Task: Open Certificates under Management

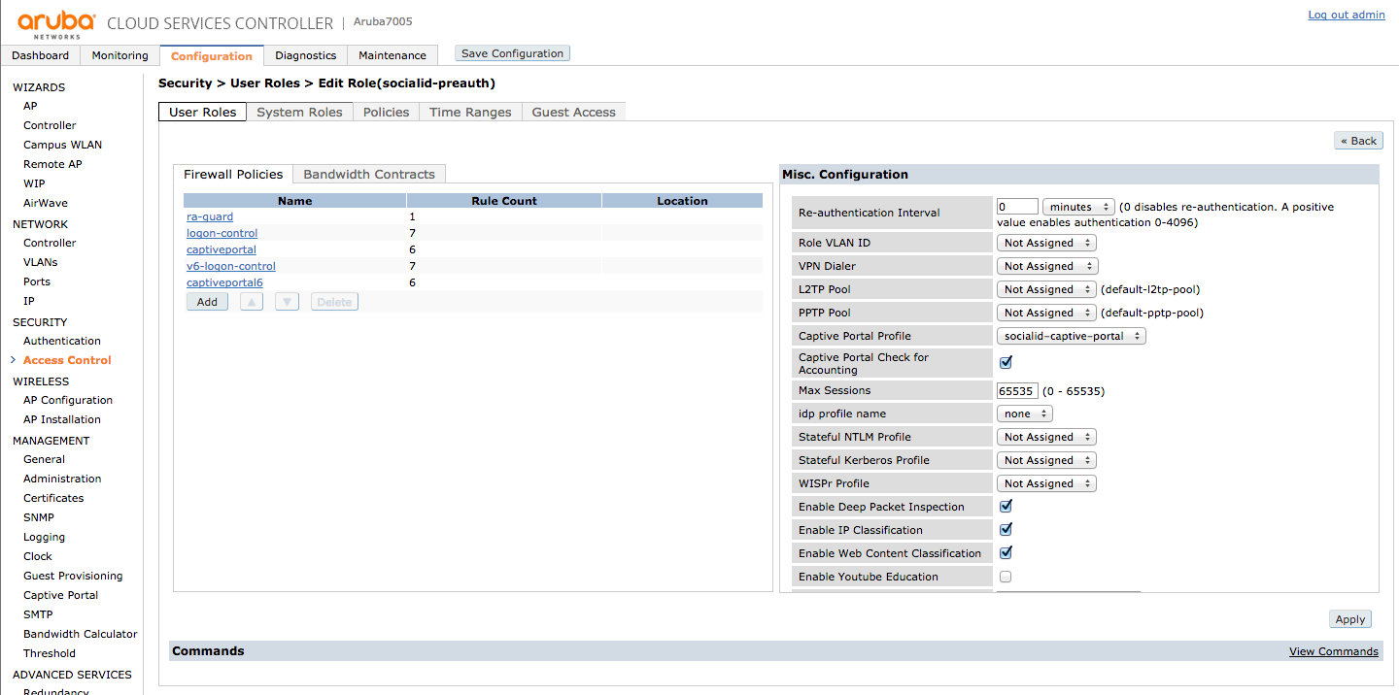Action: 53,498
